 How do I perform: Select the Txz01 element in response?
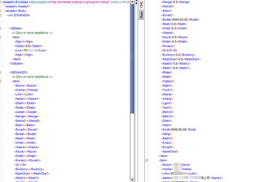click(x=167, y=90)
